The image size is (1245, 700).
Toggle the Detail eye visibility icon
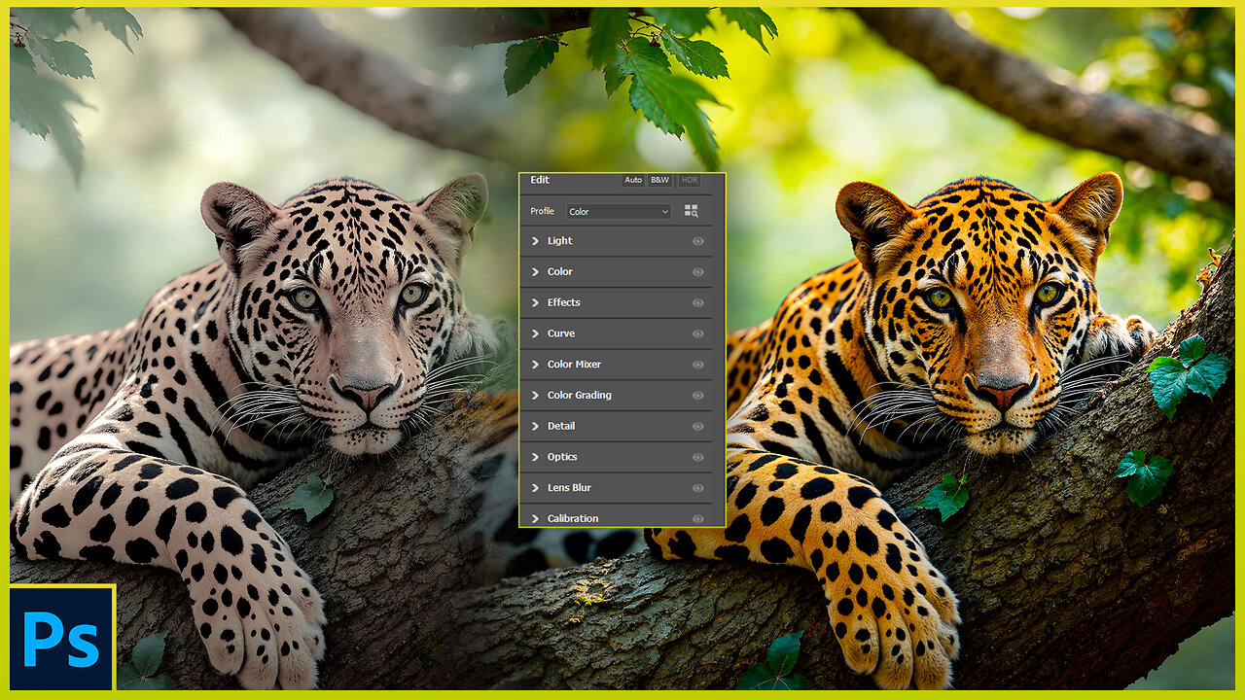(x=697, y=426)
